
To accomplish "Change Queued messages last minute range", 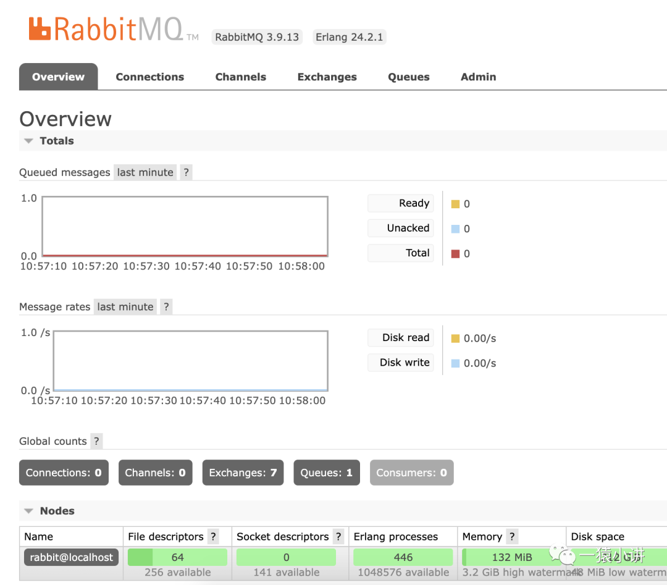I will 145,172.
